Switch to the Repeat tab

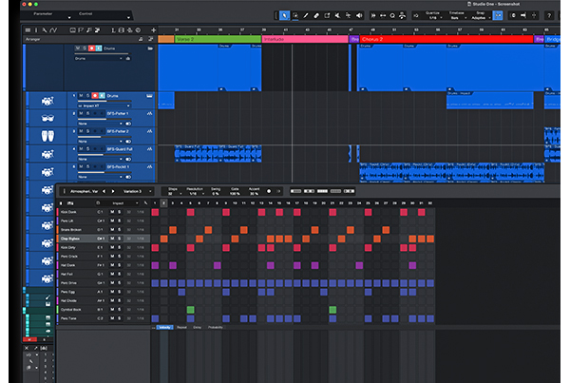tap(181, 327)
